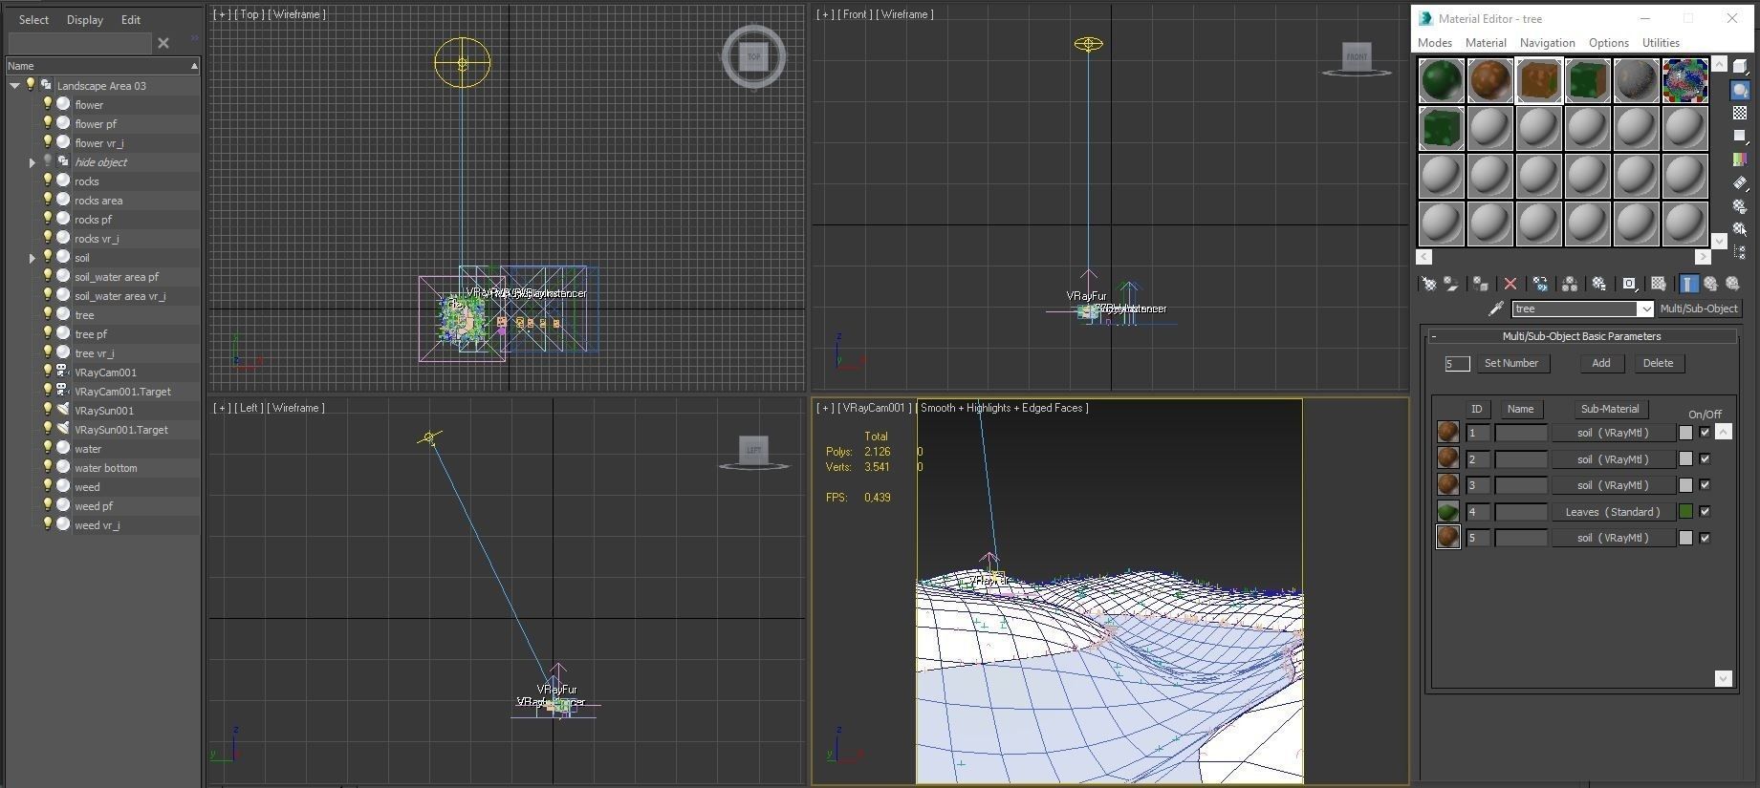Click the Name field for sub-material ID 4
The height and width of the screenshot is (788, 1760).
[x=1521, y=512]
